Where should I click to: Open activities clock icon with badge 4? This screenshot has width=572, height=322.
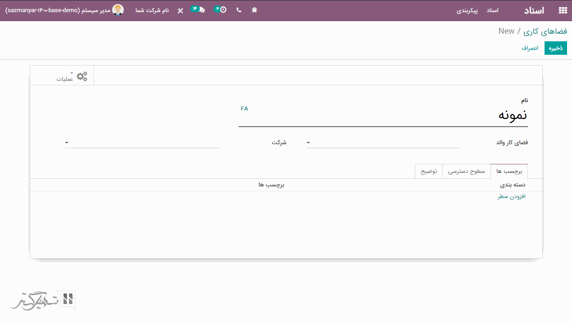221,9
